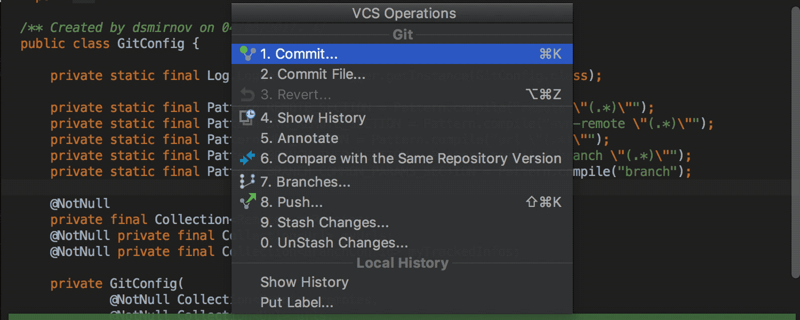
Task: Click the @NotNull annotation above Collection field
Action: point(80,204)
